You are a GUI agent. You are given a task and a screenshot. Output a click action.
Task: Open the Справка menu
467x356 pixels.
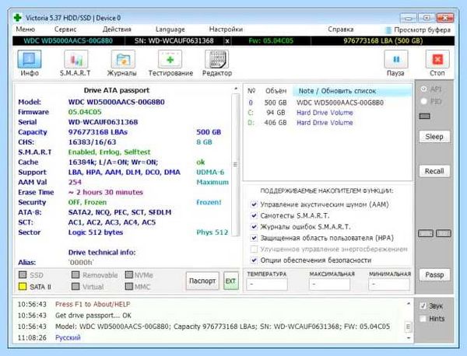click(x=341, y=30)
